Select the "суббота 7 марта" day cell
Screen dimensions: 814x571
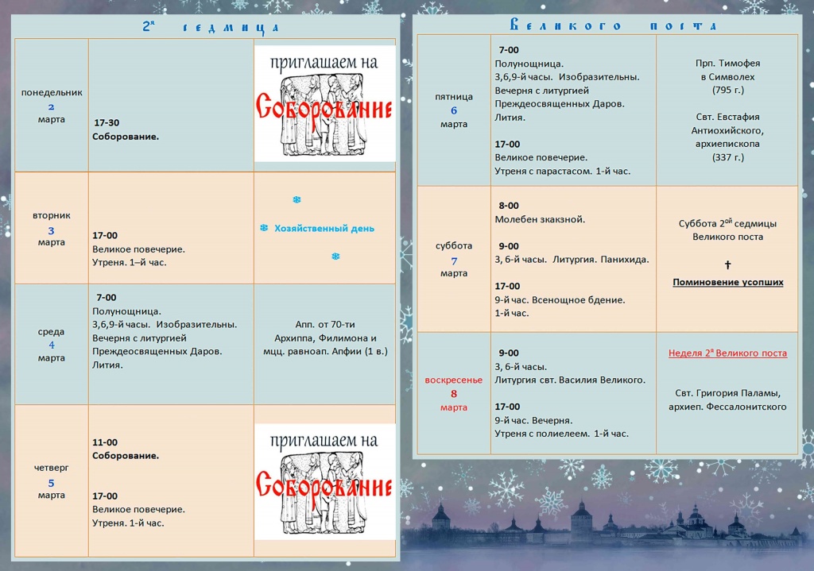click(454, 260)
